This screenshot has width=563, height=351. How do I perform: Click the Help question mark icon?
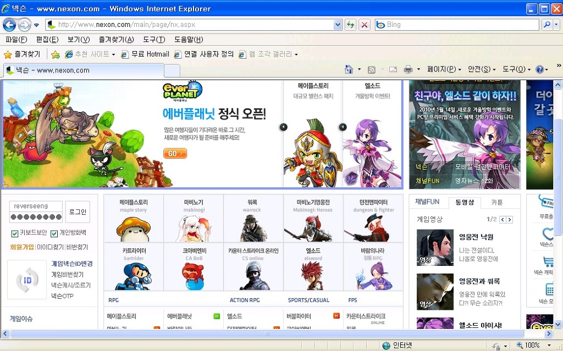[x=539, y=69]
